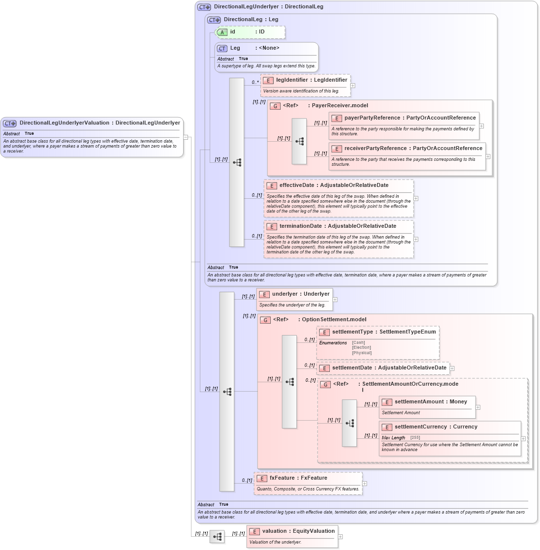Expand the valuation element
The height and width of the screenshot is (550, 540).
(x=340, y=537)
